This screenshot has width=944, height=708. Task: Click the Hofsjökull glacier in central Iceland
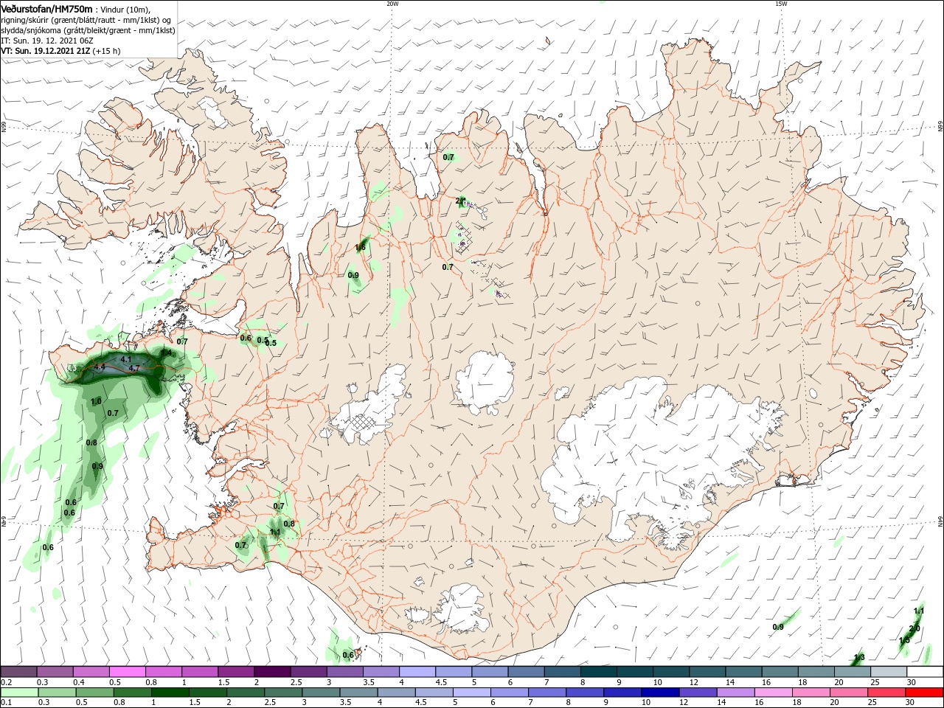(485, 382)
